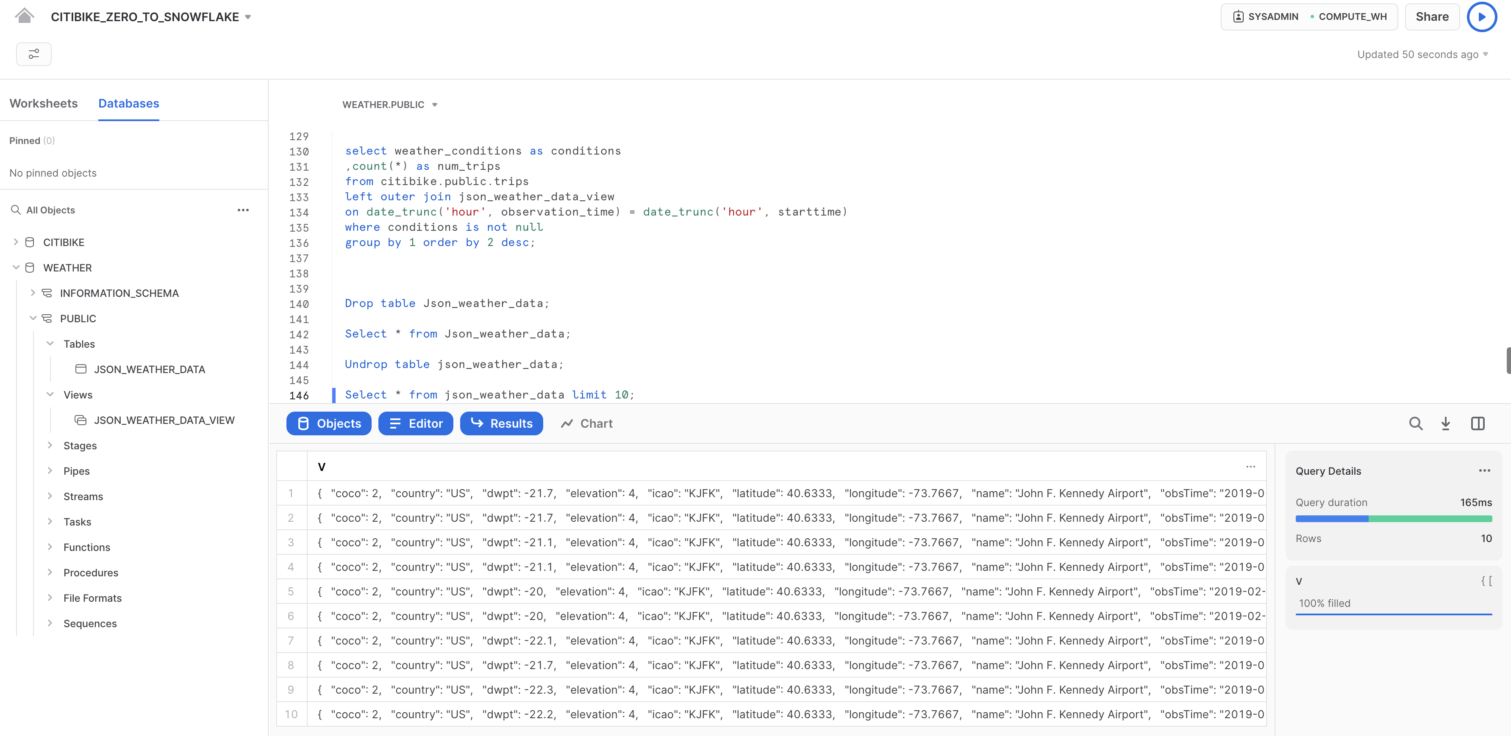The height and width of the screenshot is (736, 1511).
Task: Switch to the Chart view
Action: coord(586,423)
